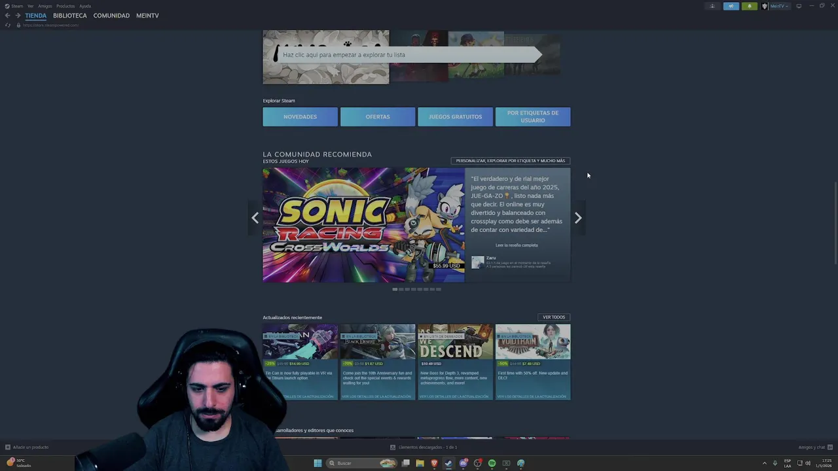Click the NOVEDADES button
The width and height of the screenshot is (838, 471).
click(300, 116)
